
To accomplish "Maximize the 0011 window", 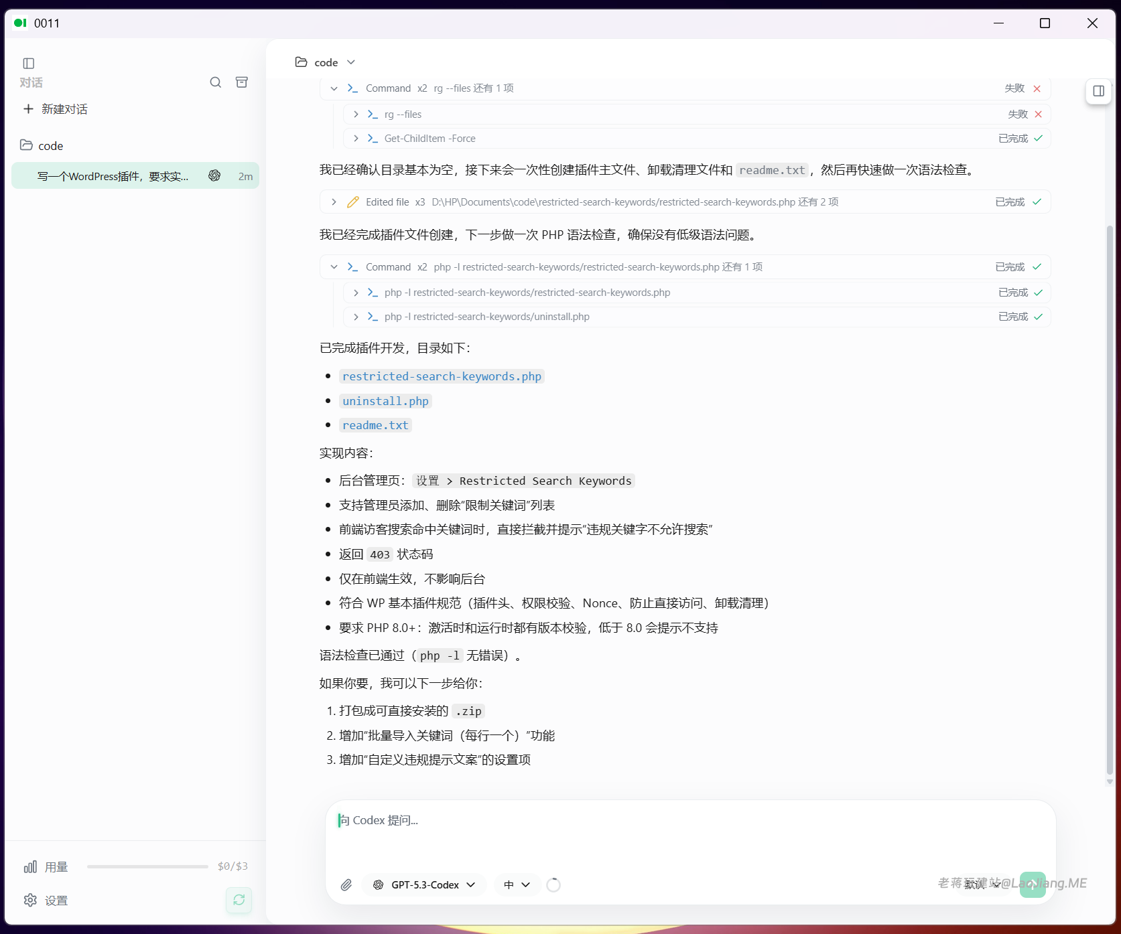I will point(1045,23).
